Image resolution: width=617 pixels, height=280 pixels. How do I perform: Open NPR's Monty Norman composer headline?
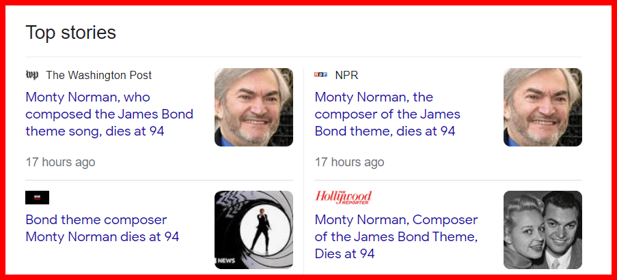pyautogui.click(x=387, y=114)
